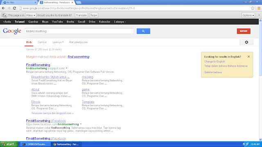This screenshot has height=147, width=262.
Task: Open the About sitelink
Action: (x=35, y=89)
